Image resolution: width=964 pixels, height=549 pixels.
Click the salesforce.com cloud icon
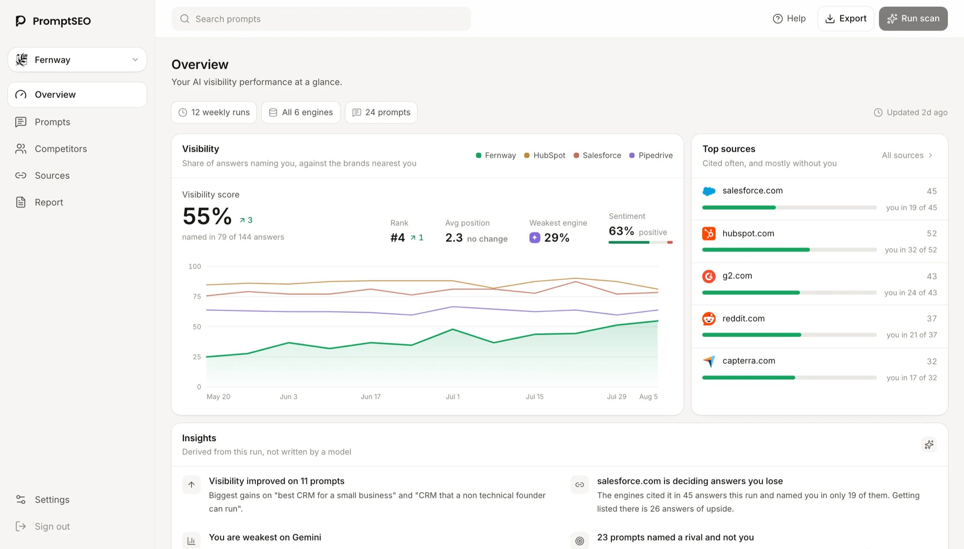709,191
